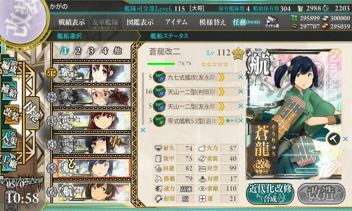Open the 工廠 factory sidebar icon

[9, 161]
